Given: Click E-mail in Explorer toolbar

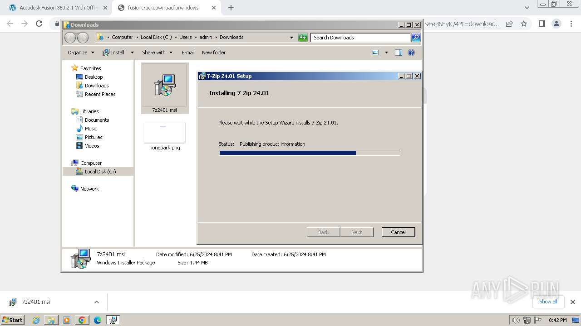Looking at the screenshot, I should point(188,53).
